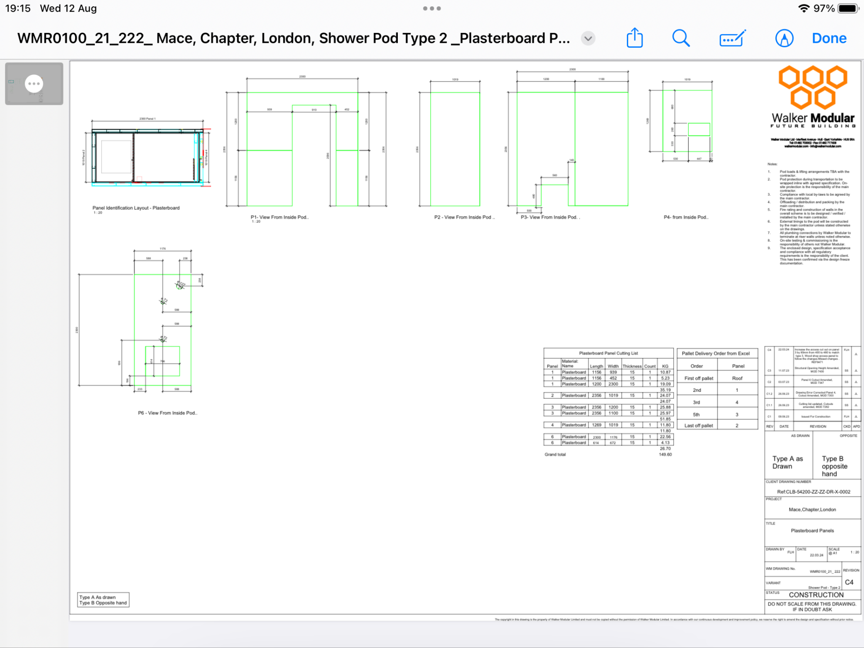Tap the 'Wed 12 Aug' date
Image resolution: width=864 pixels, height=648 pixels.
coord(68,8)
